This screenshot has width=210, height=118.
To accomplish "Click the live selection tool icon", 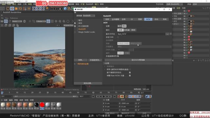I will [x=8, y=9].
